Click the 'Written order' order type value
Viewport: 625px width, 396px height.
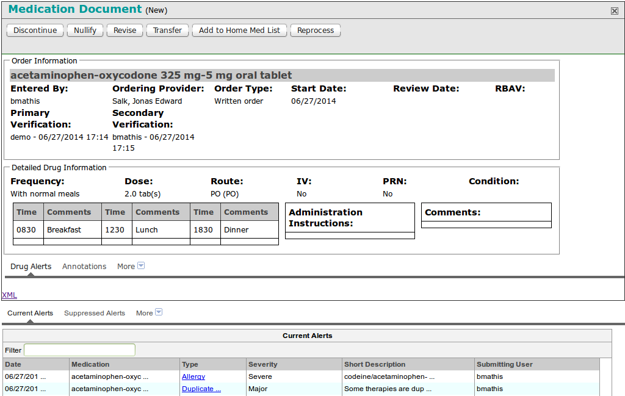pyautogui.click(x=239, y=101)
